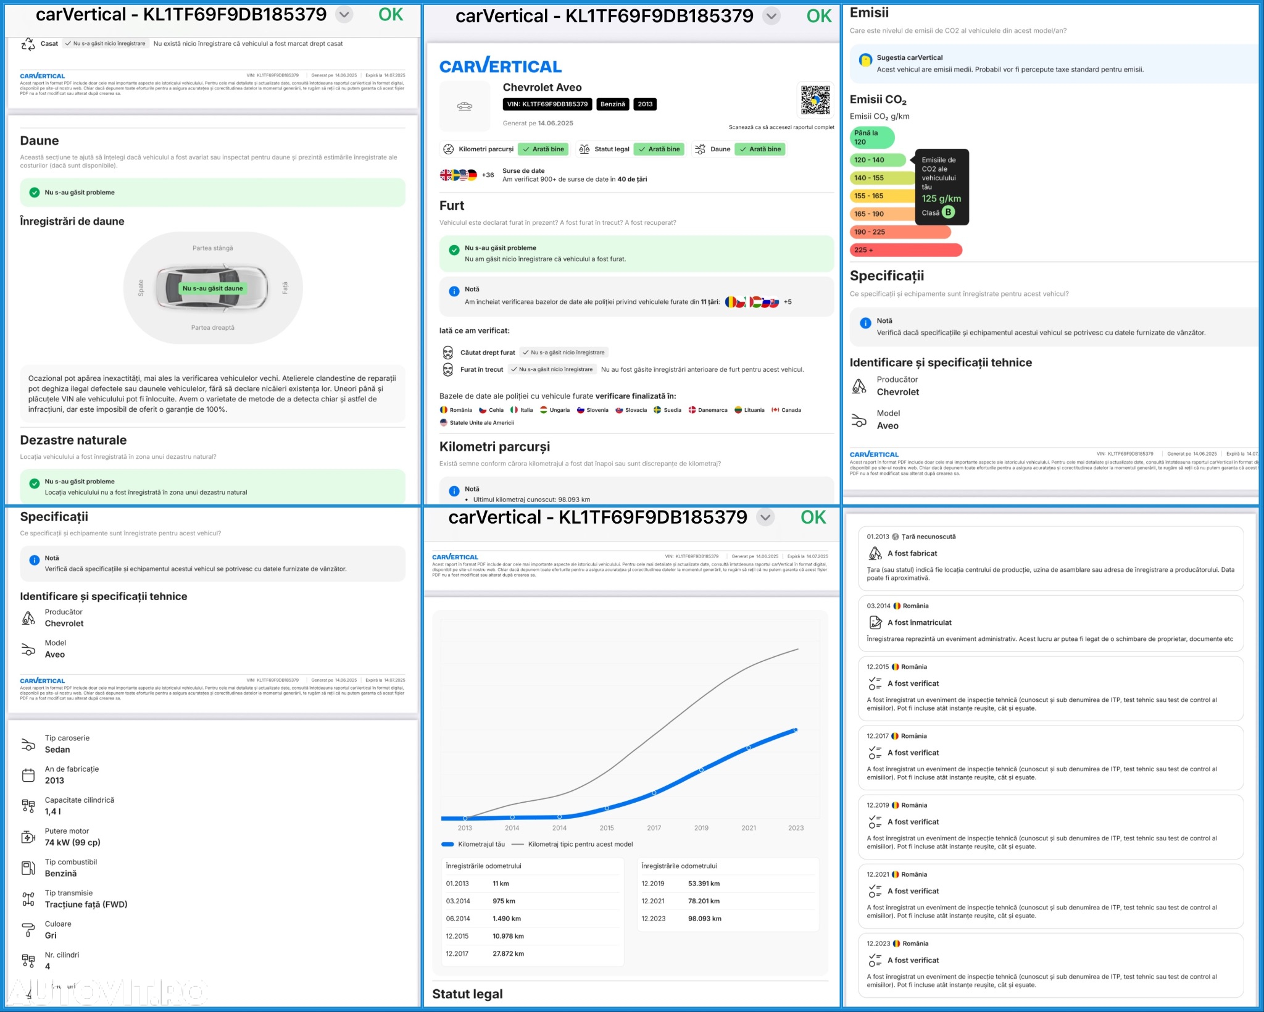Screen dimensions: 1264x1012
Task: Click the 2023 data point on the mileage chart
Action: coord(796,730)
